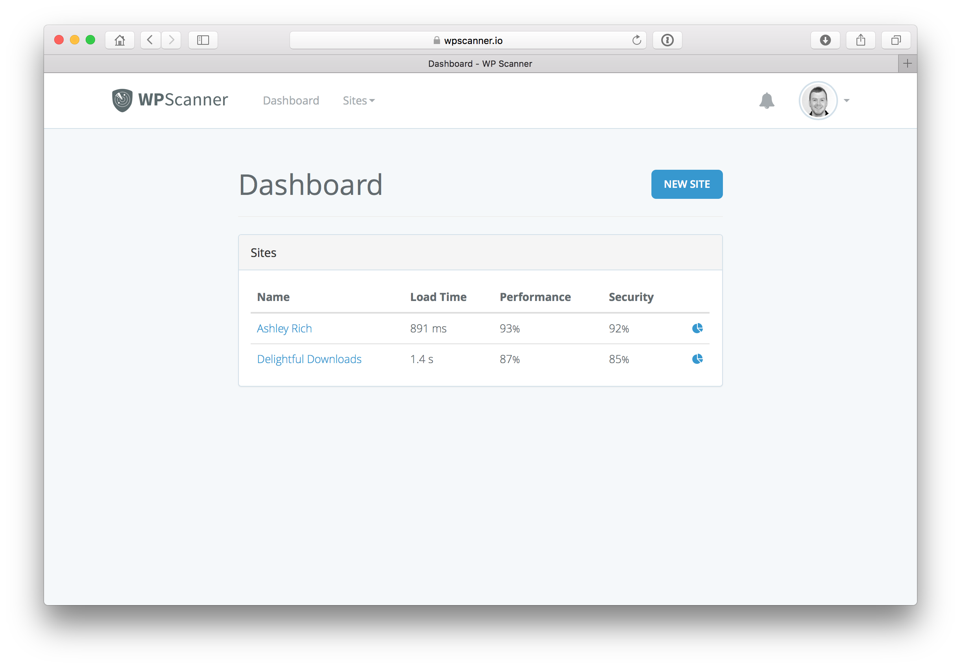This screenshot has height=668, width=961.
Task: Close the Safari window
Action: (59, 40)
